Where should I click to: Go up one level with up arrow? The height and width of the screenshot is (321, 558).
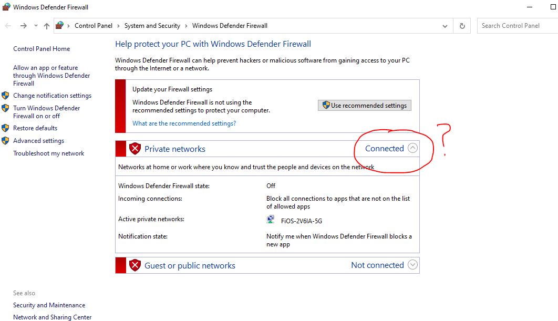pos(47,26)
